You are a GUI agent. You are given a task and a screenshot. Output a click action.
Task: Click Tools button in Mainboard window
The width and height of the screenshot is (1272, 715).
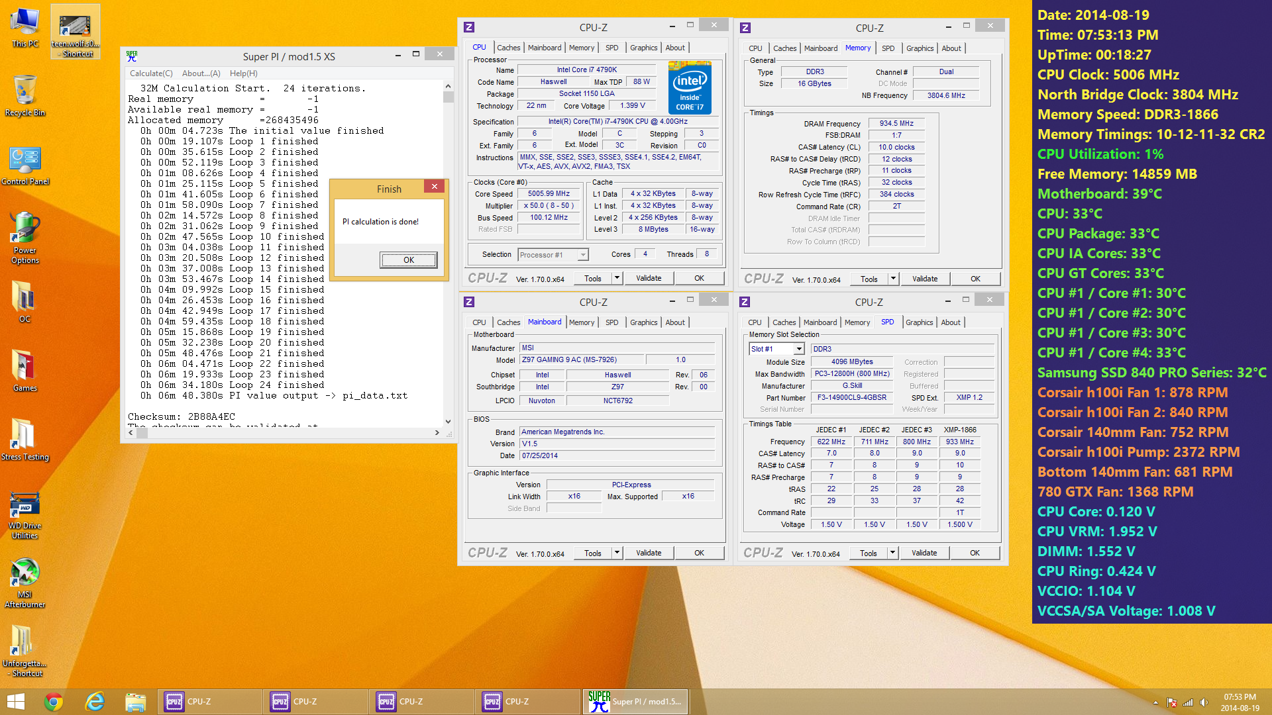(593, 553)
